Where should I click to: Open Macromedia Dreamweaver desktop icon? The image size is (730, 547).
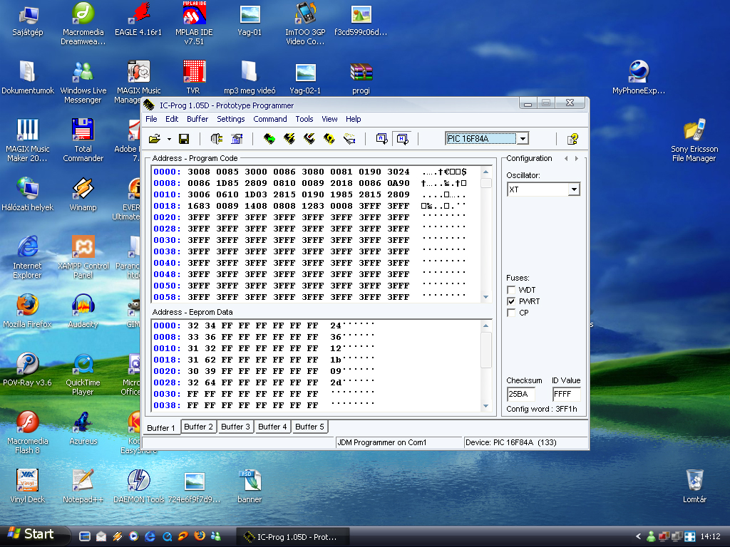(83, 23)
